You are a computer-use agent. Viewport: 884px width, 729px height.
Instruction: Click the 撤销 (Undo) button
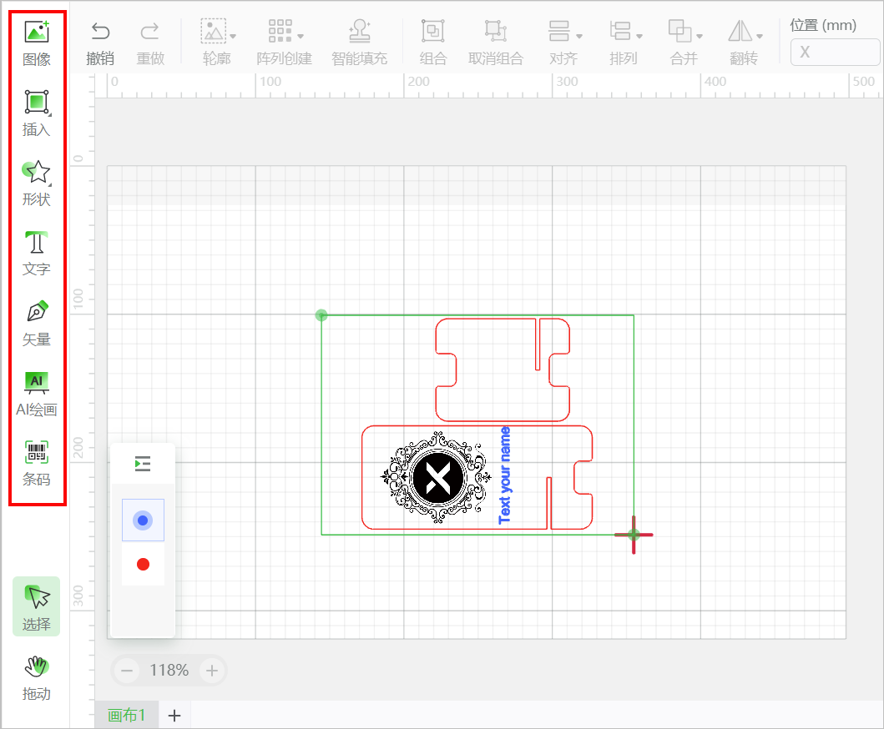click(100, 43)
